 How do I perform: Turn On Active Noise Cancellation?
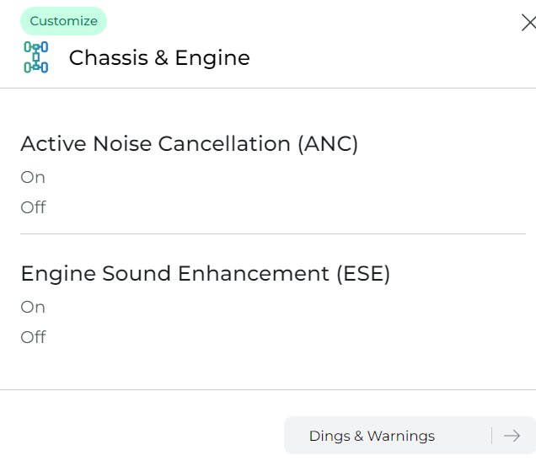[x=33, y=177]
